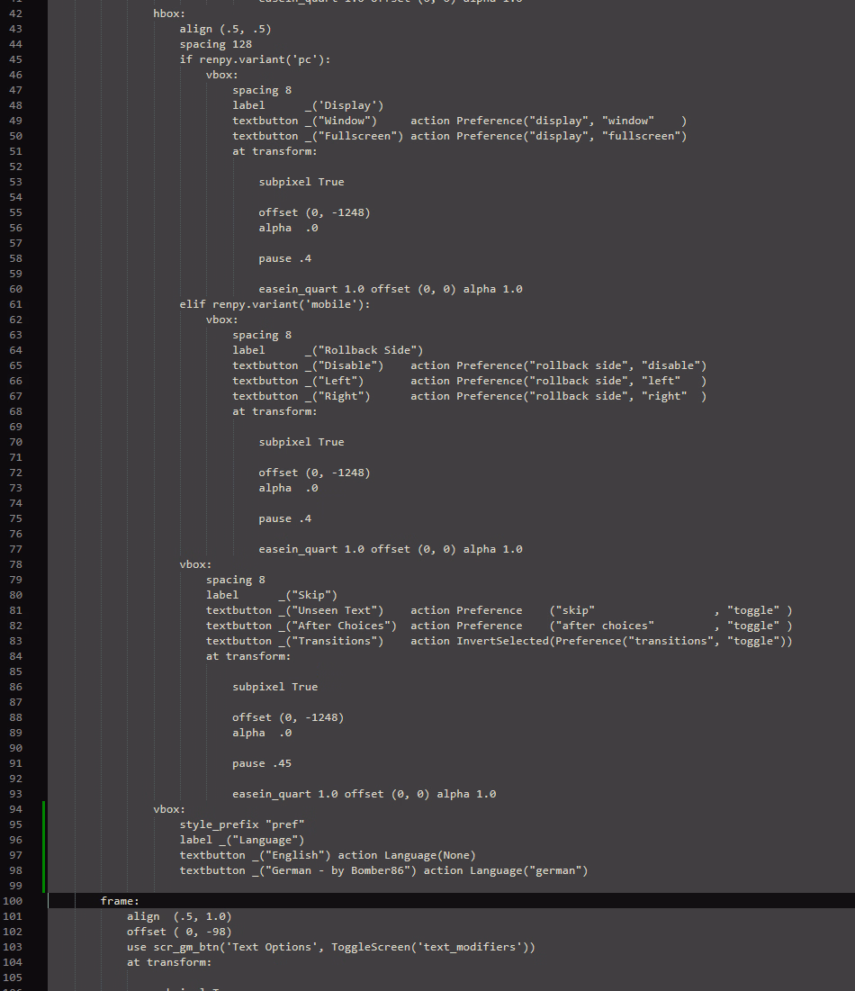Click the "Fullscreen" textbutton string
The width and height of the screenshot is (855, 991).
(x=357, y=136)
